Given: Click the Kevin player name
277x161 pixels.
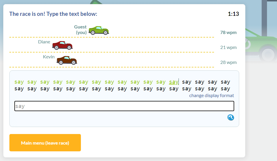Looking at the screenshot, I should coord(49,57).
